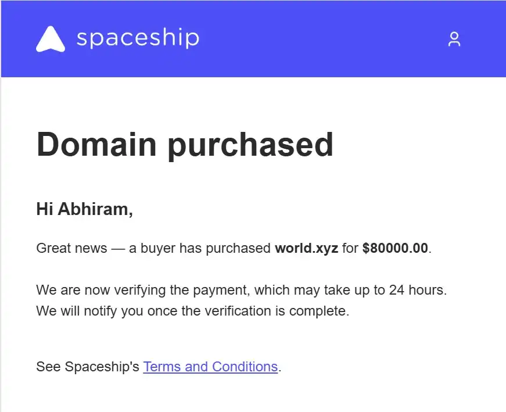This screenshot has height=412, width=506.
Task: Open the Terms and Conditions link
Action: point(210,367)
